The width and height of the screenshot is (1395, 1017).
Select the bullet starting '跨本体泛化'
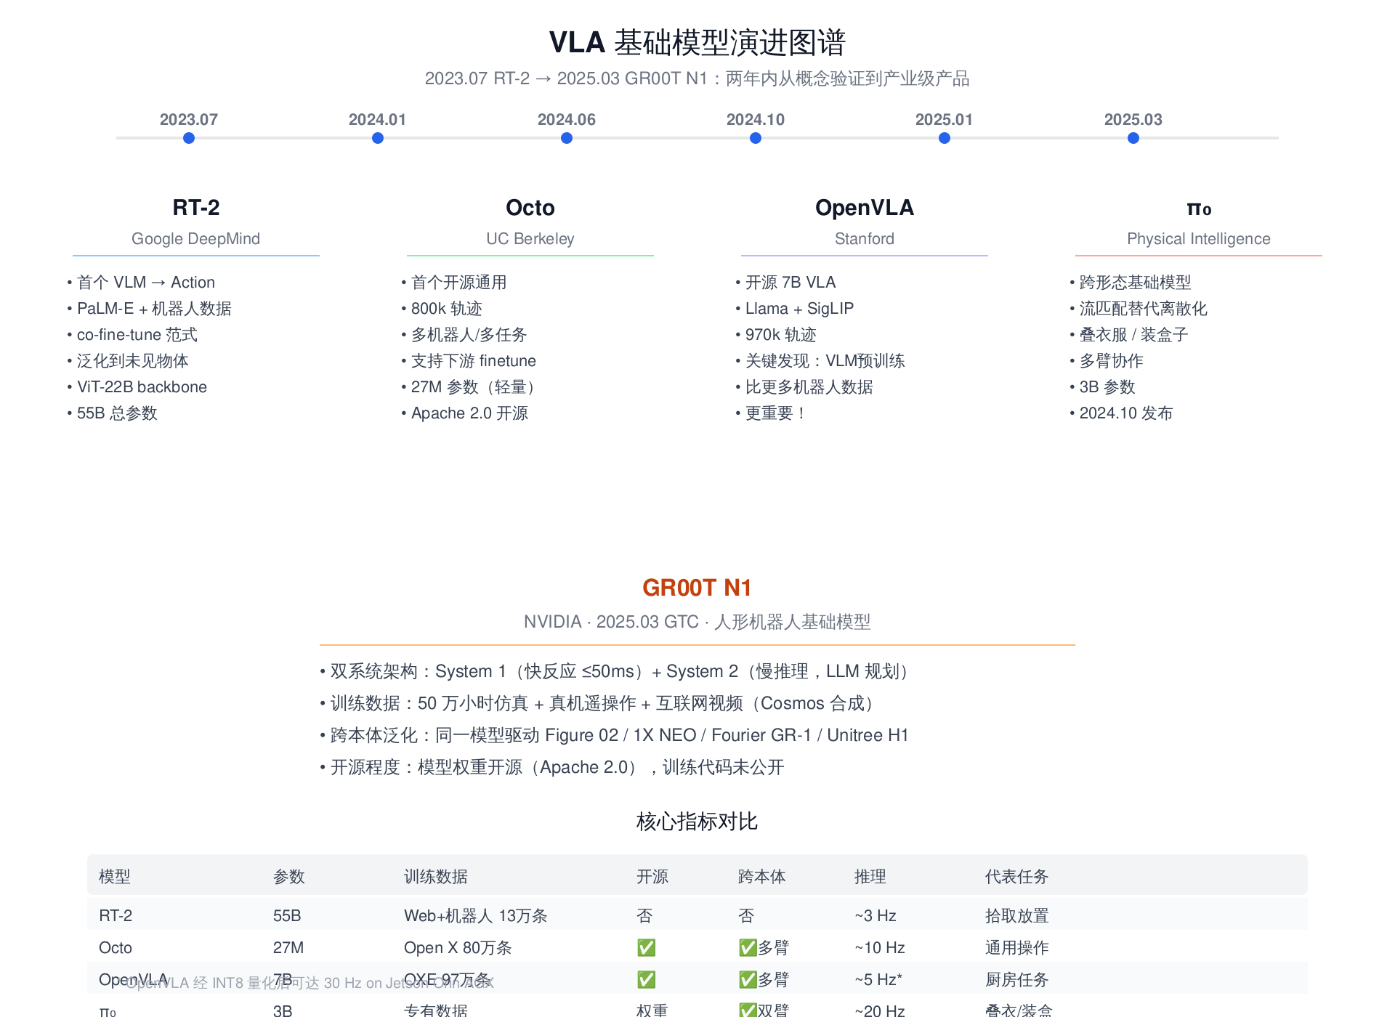pyautogui.click(x=615, y=735)
